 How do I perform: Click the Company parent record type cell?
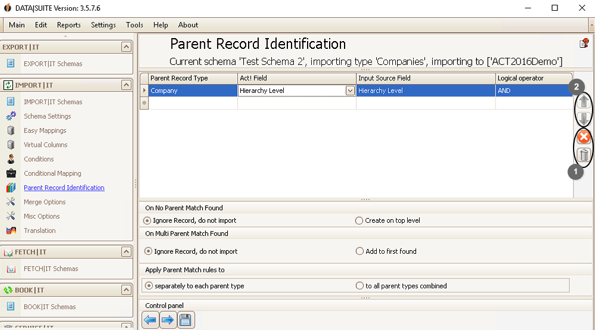click(193, 91)
